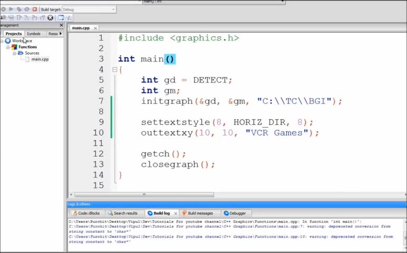The height and width of the screenshot is (253, 407).
Task: Click on getch() in line 12
Action: coord(163,153)
